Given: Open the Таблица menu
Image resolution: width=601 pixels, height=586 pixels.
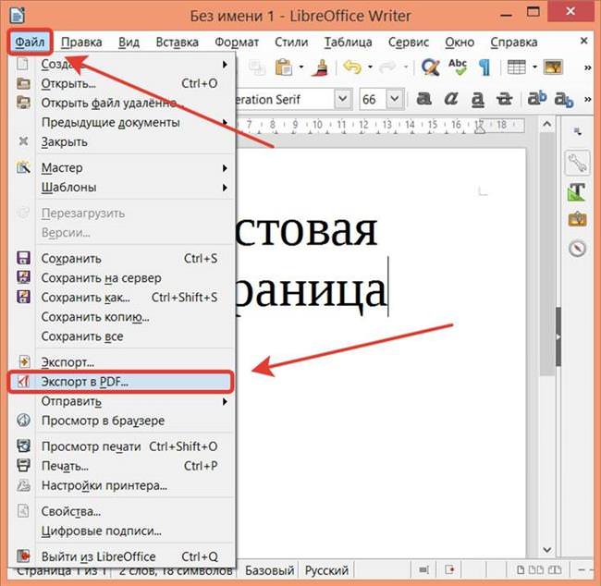Looking at the screenshot, I should click(x=348, y=42).
